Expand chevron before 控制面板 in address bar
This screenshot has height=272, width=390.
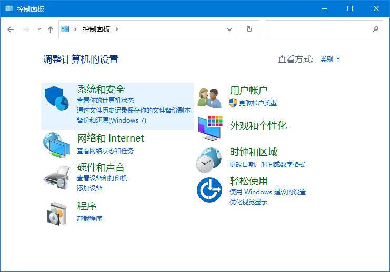75,29
